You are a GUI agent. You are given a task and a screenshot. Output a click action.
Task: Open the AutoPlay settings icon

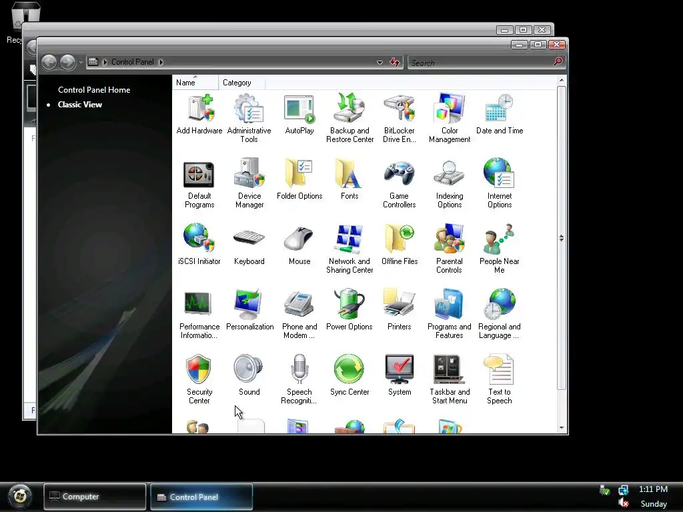[x=299, y=114]
